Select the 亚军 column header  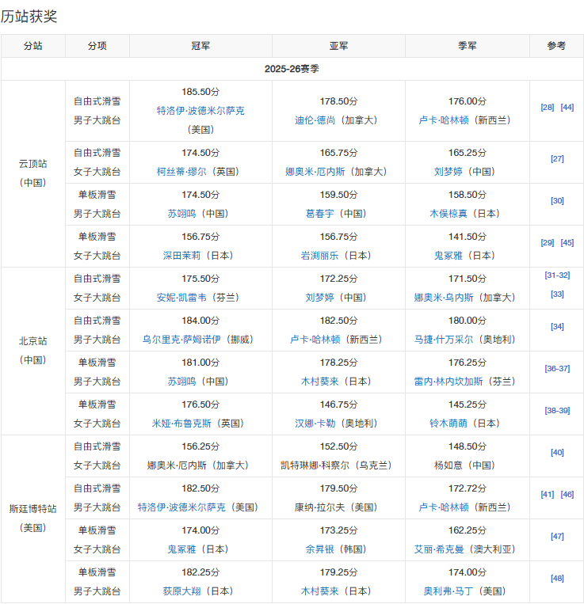tap(338, 46)
